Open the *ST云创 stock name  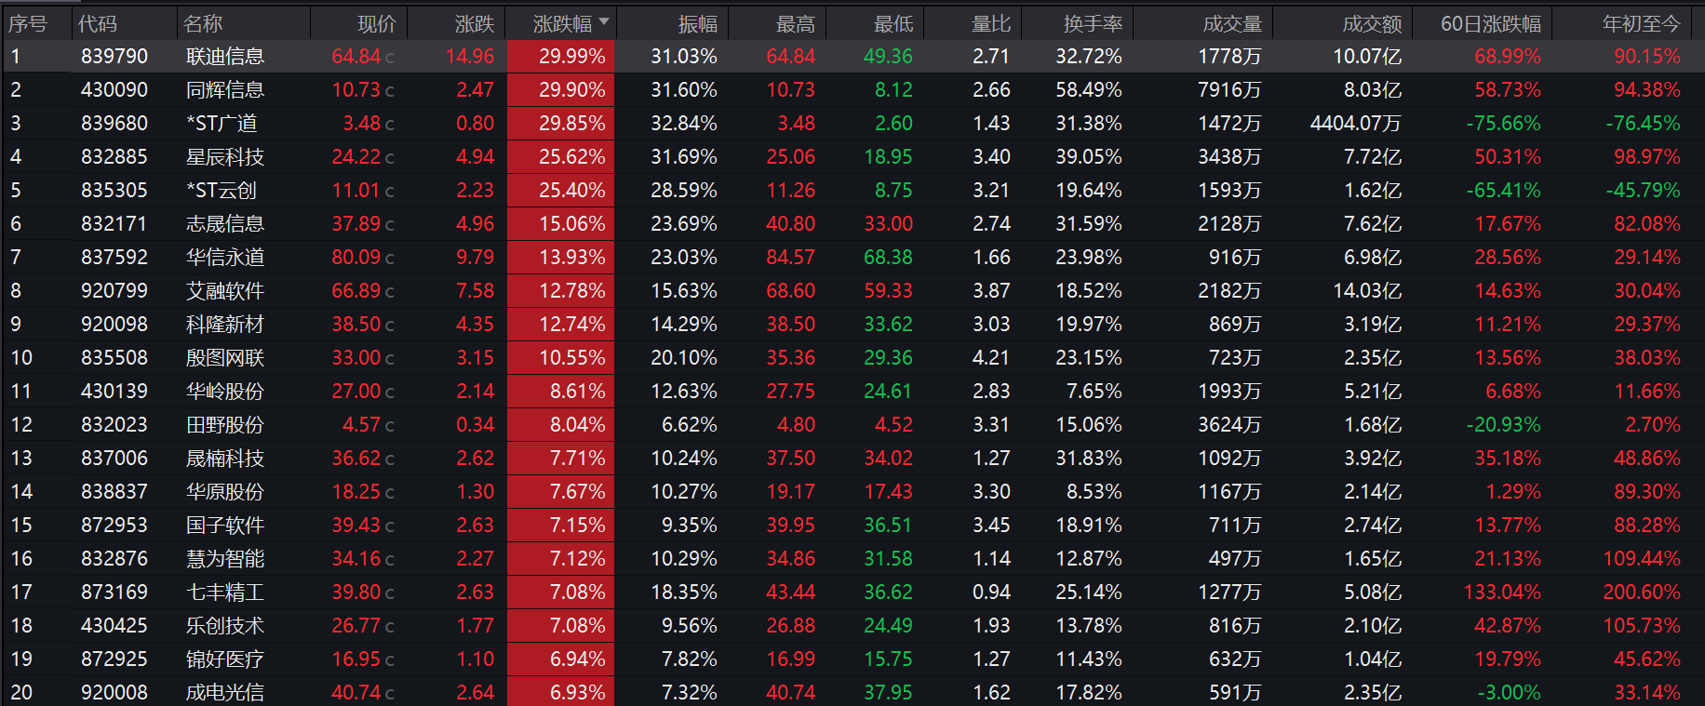[x=222, y=191]
